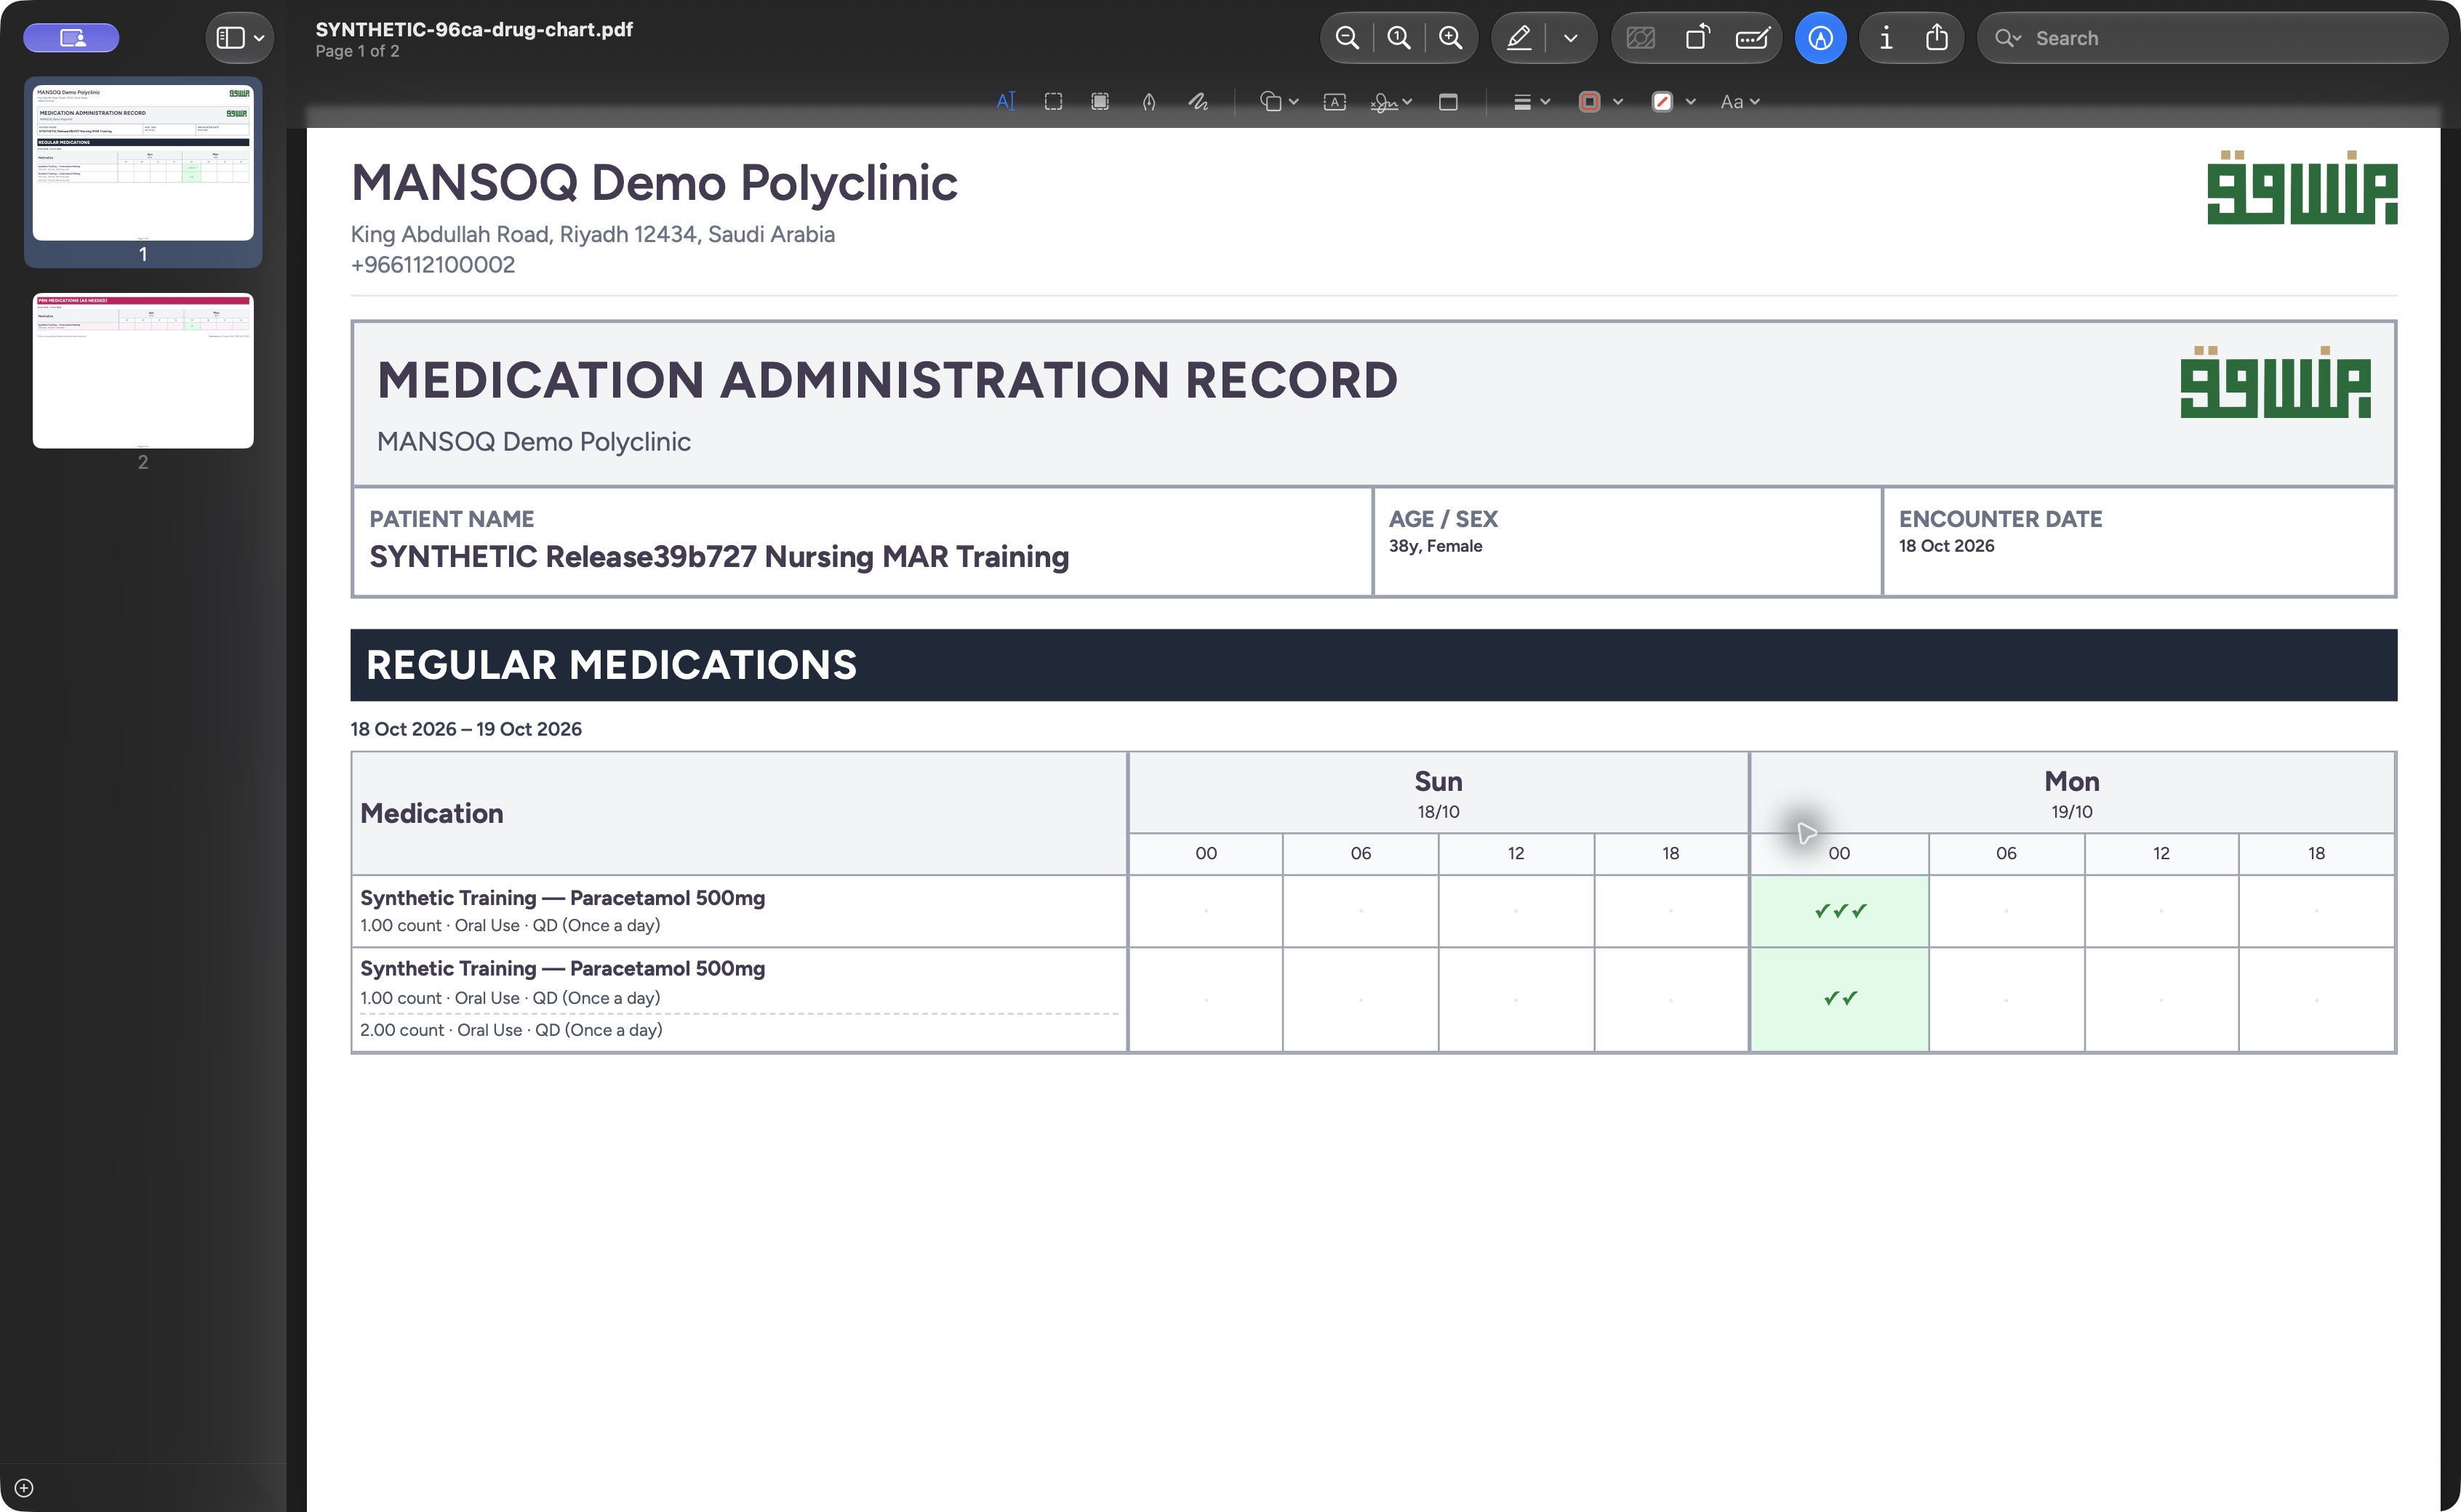Insert a Text box annotation
Image resolution: width=2461 pixels, height=1512 pixels.
1334,101
